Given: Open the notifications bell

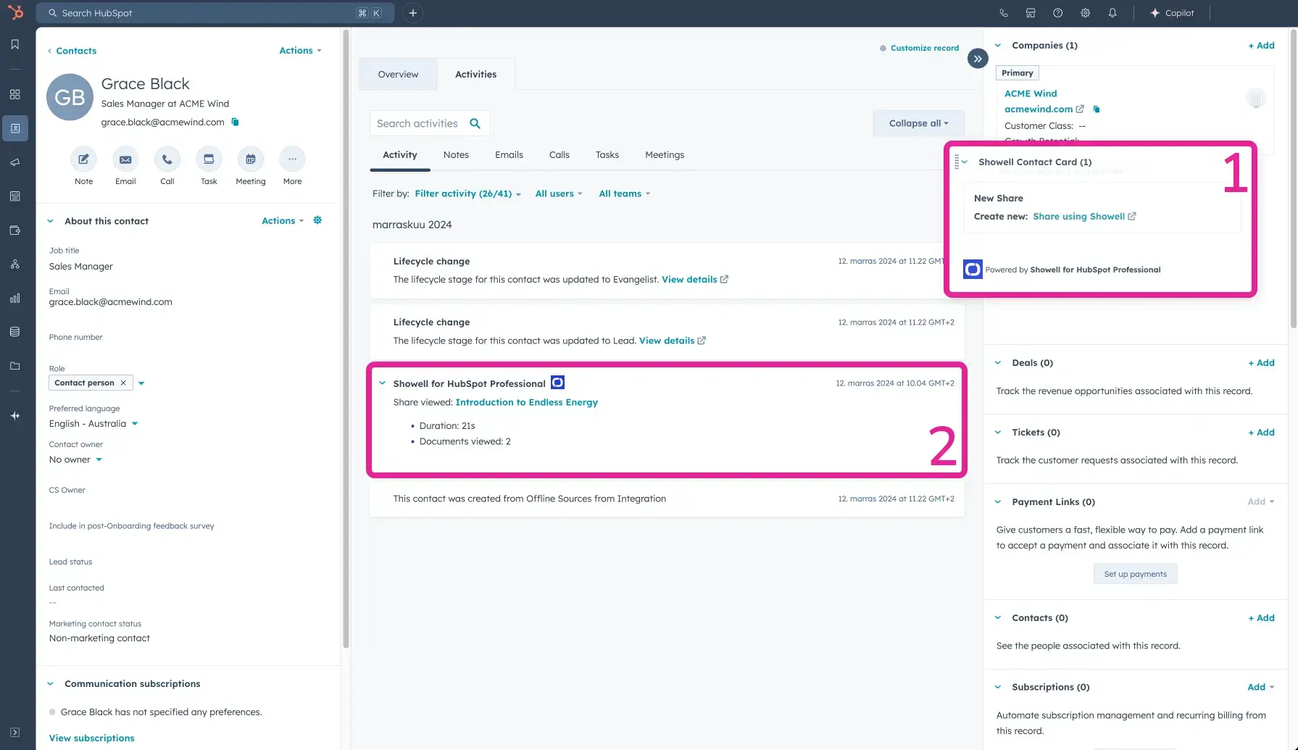Looking at the screenshot, I should tap(1112, 13).
